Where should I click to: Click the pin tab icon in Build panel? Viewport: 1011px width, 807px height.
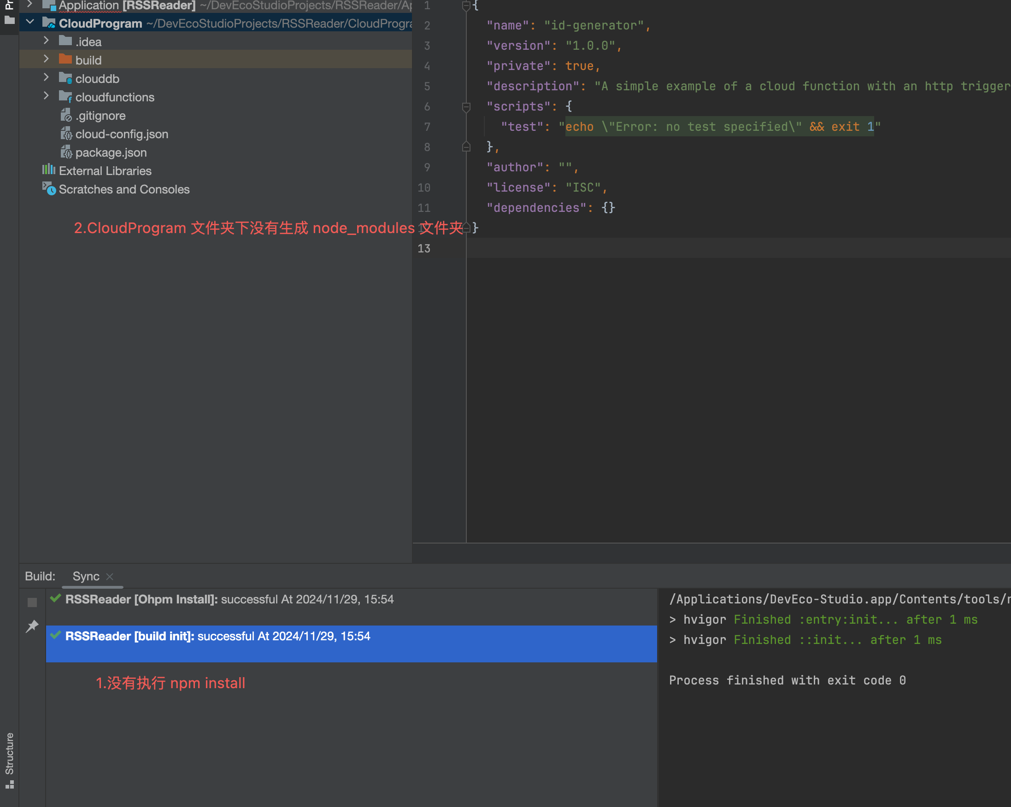coord(32,626)
